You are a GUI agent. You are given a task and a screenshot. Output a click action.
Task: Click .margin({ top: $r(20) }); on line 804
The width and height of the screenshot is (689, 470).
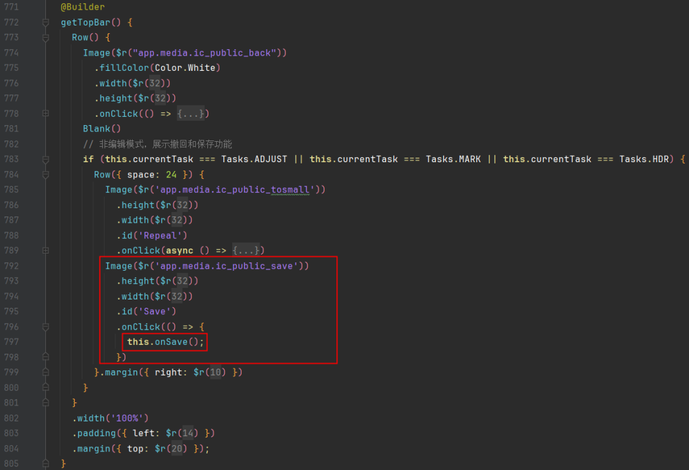coord(140,448)
